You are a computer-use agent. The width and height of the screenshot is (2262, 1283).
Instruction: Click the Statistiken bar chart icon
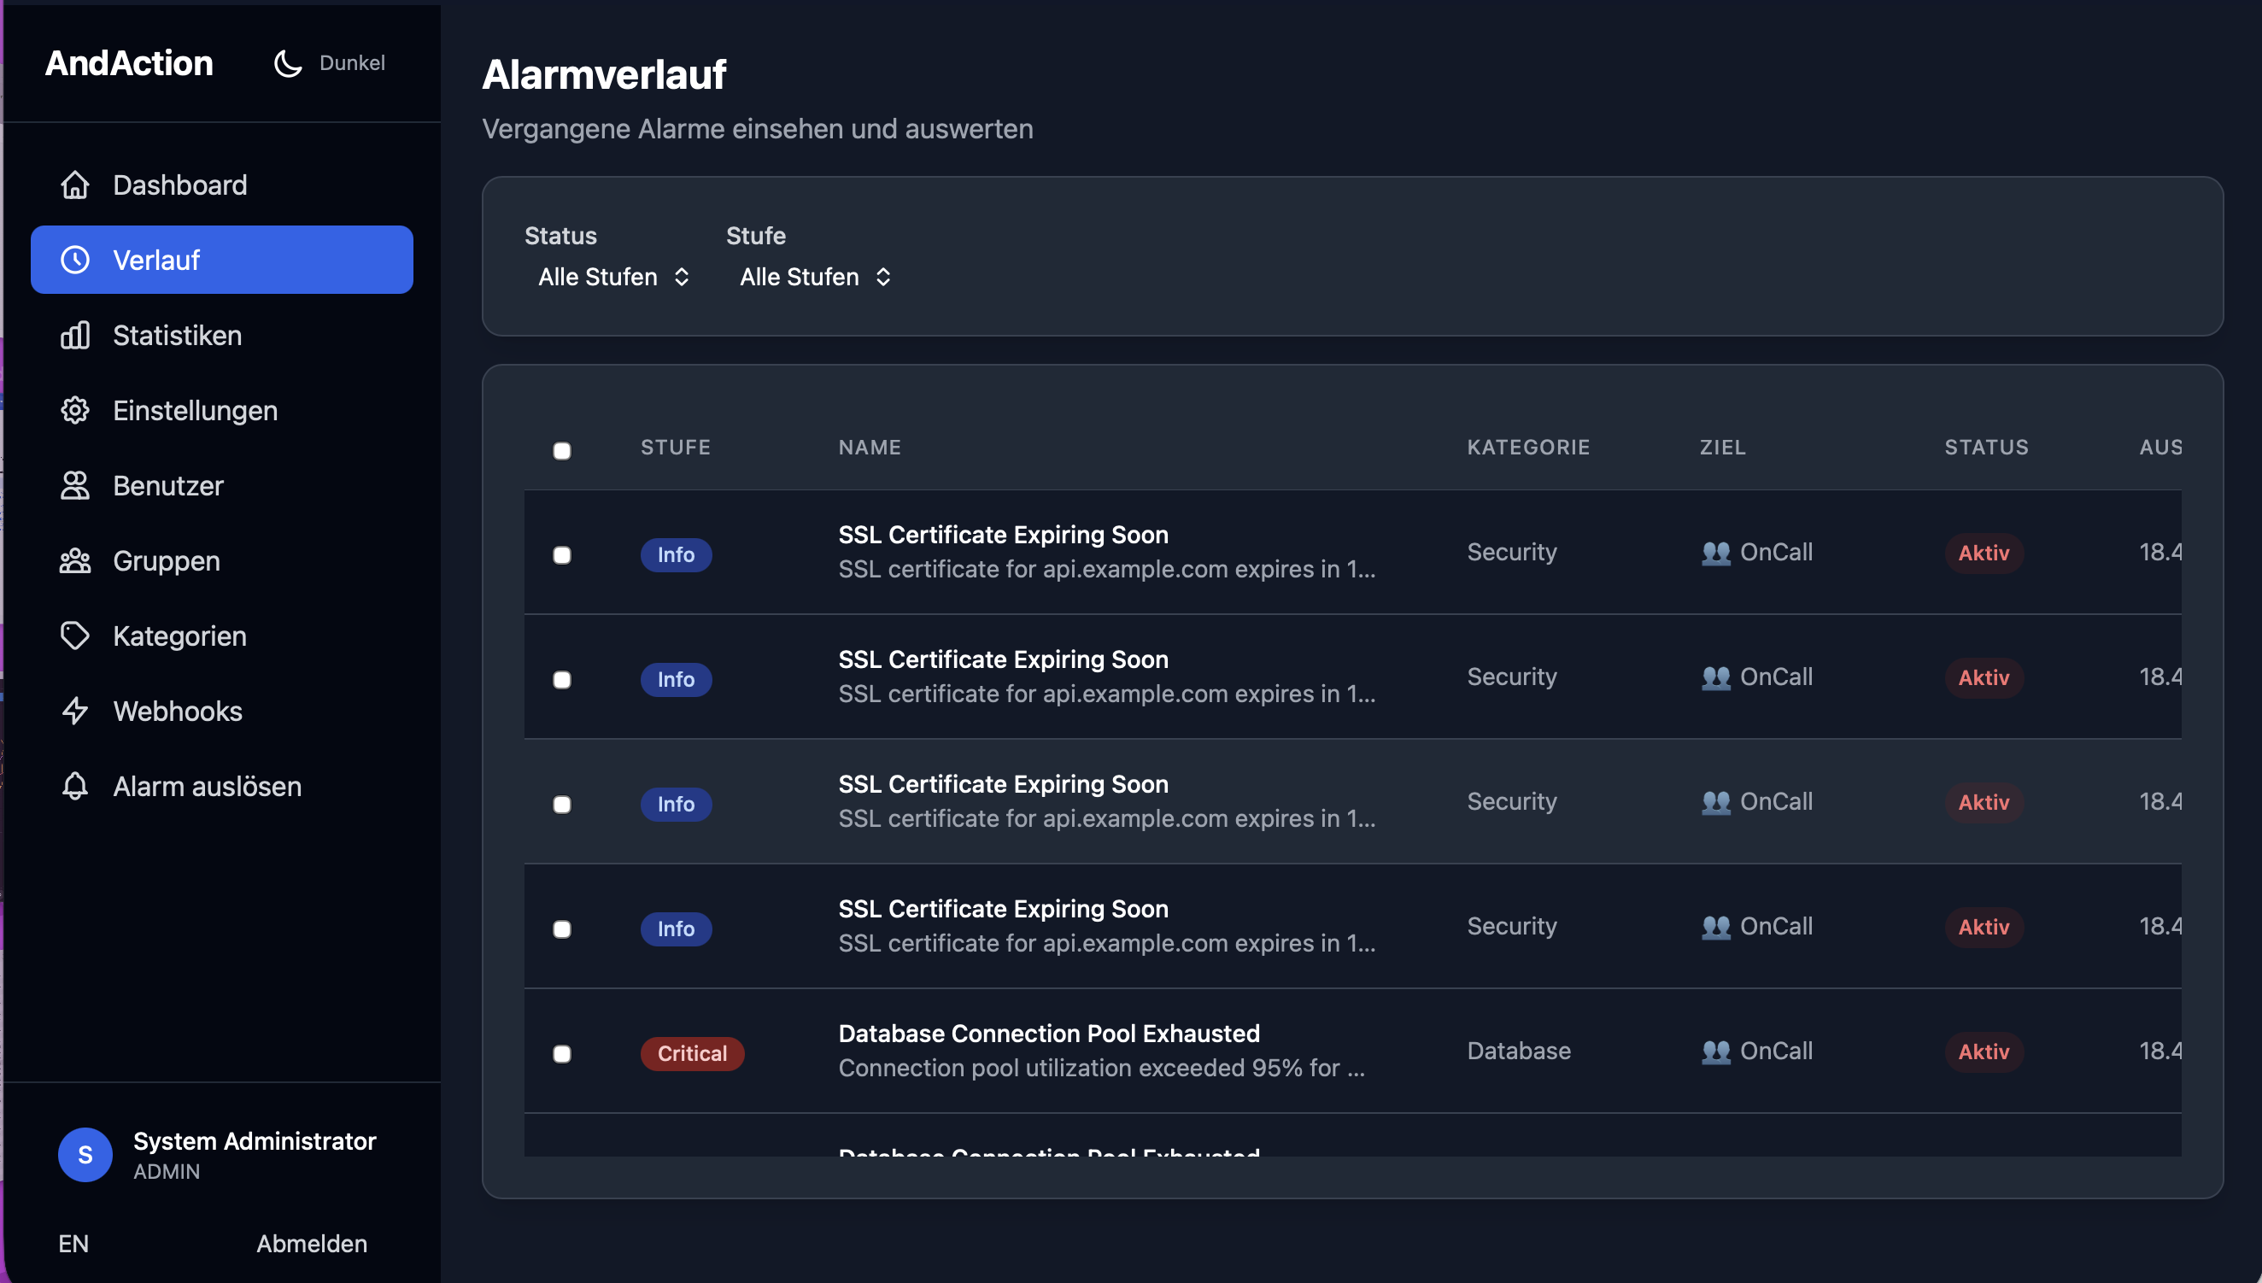click(x=75, y=336)
